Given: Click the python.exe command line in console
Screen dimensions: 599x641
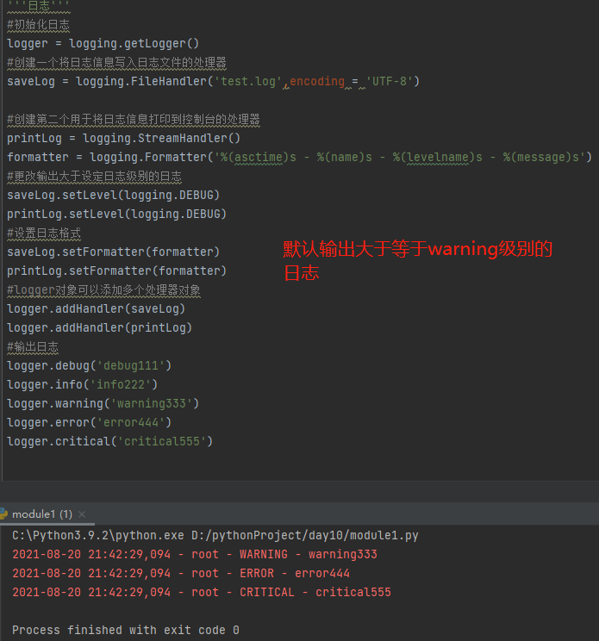Looking at the screenshot, I should point(215,535).
